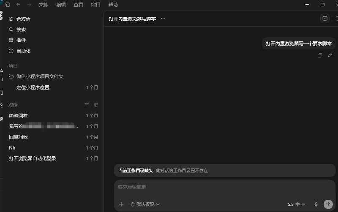Screen dimensions: 338x212
Task: Open the conversation starting with 我写的
Action: tap(53, 126)
